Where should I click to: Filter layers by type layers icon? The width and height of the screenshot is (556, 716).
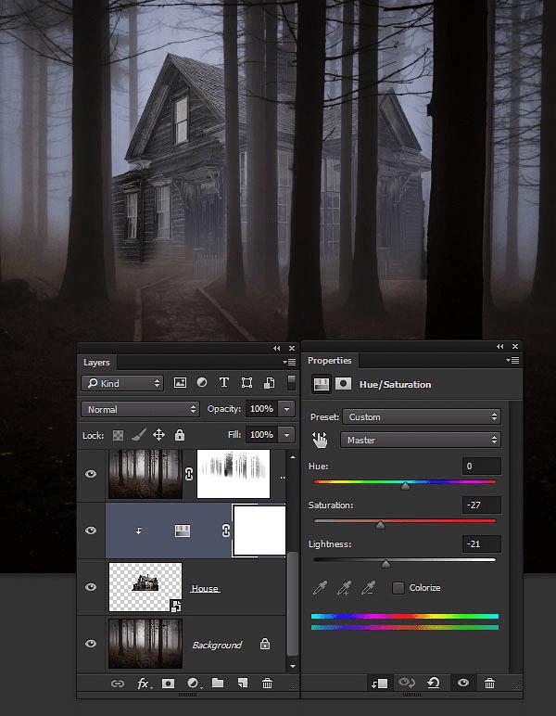[x=223, y=383]
